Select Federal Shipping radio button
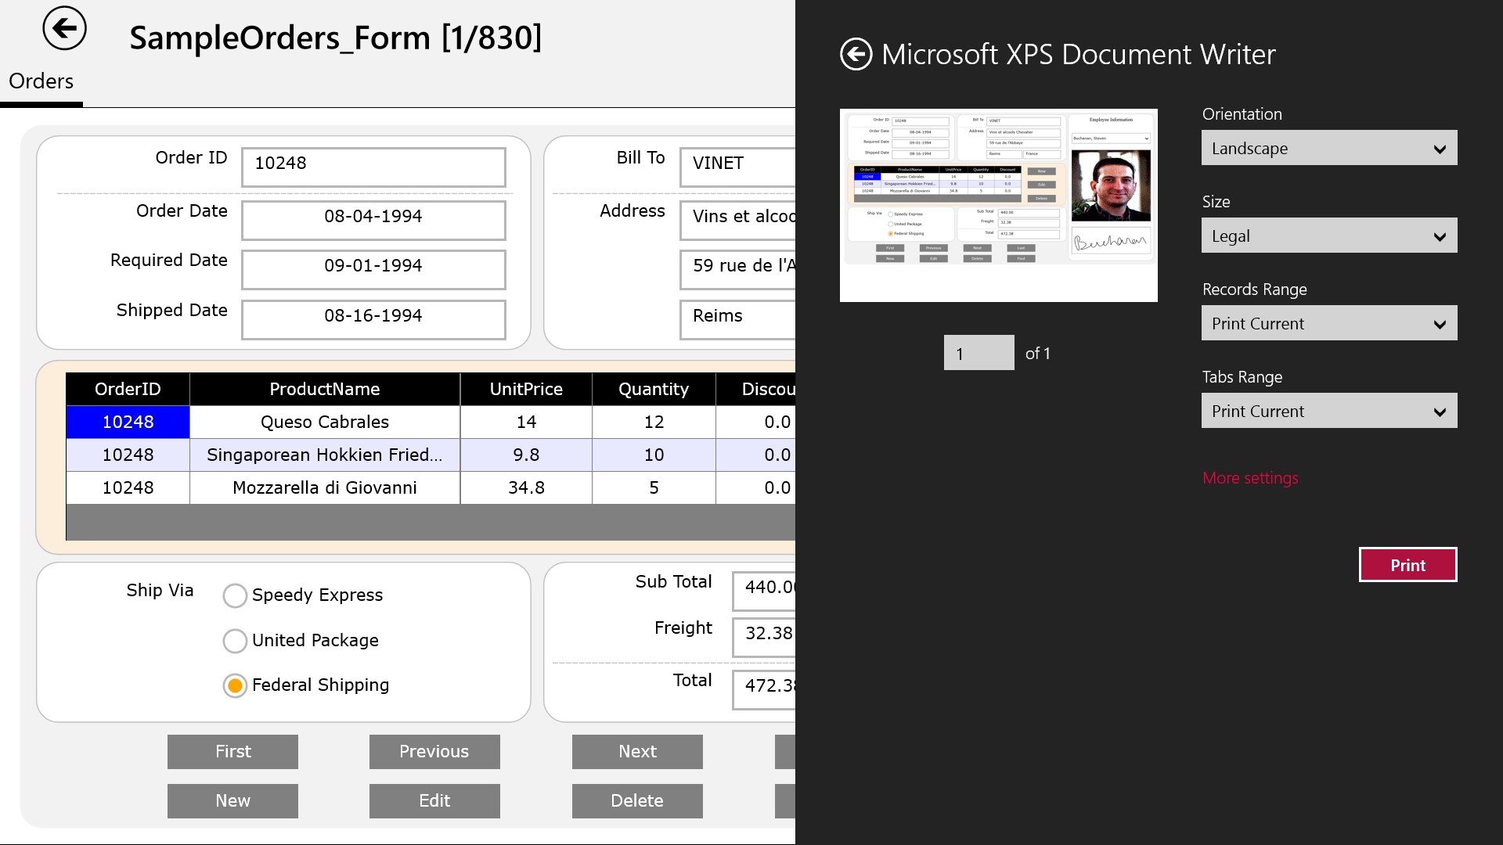This screenshot has height=845, width=1503. coord(235,685)
